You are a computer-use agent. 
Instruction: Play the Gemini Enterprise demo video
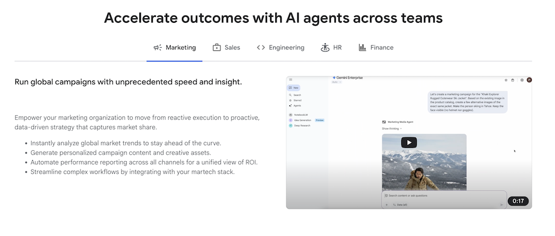click(408, 142)
